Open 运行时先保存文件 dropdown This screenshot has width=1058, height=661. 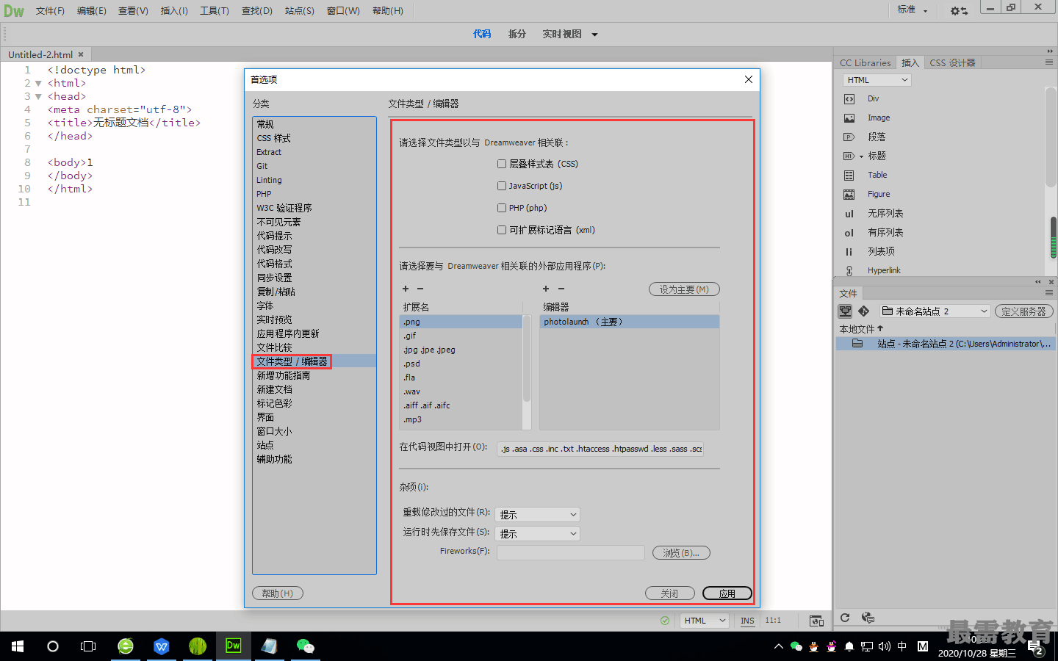coord(538,534)
